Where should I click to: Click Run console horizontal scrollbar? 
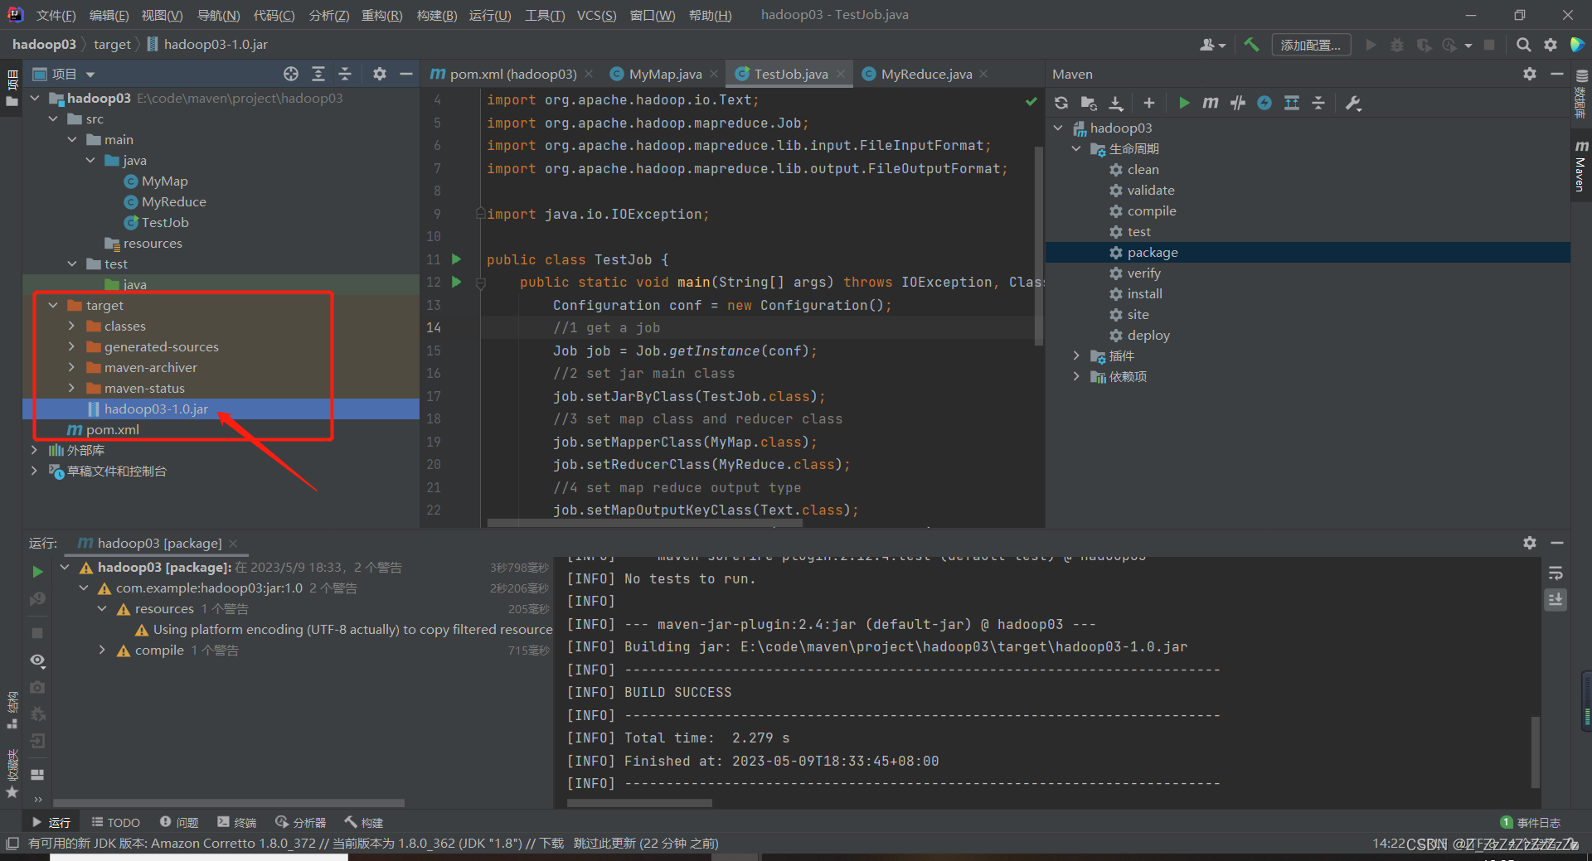[639, 803]
